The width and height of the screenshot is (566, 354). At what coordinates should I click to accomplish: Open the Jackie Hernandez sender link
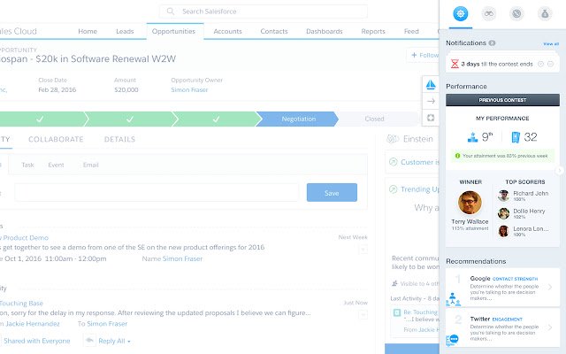click(33, 324)
